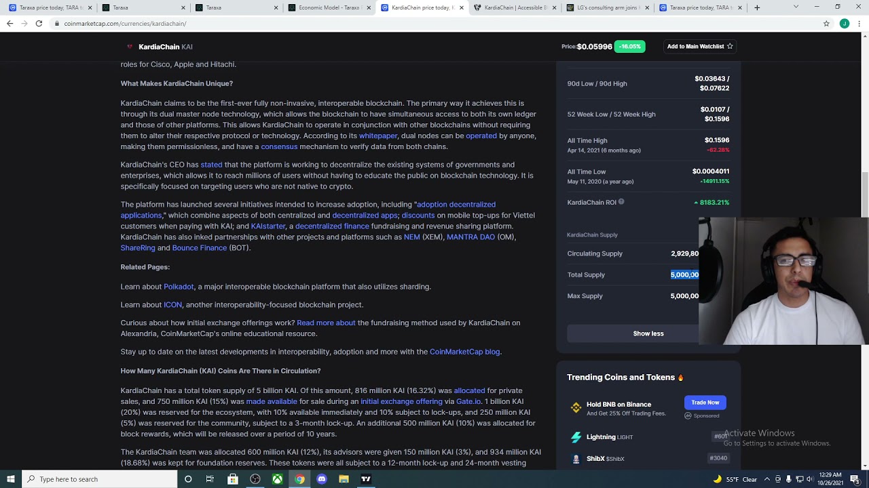The height and width of the screenshot is (488, 869).
Task: Open MANTRA DAO link
Action: pos(470,237)
